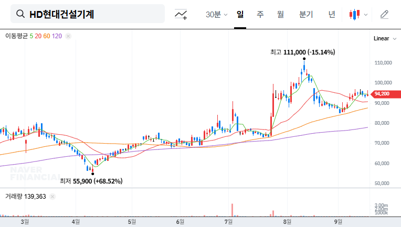Click the 5월 date axis label

click(x=132, y=222)
